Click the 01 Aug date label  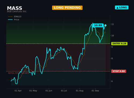80,91
